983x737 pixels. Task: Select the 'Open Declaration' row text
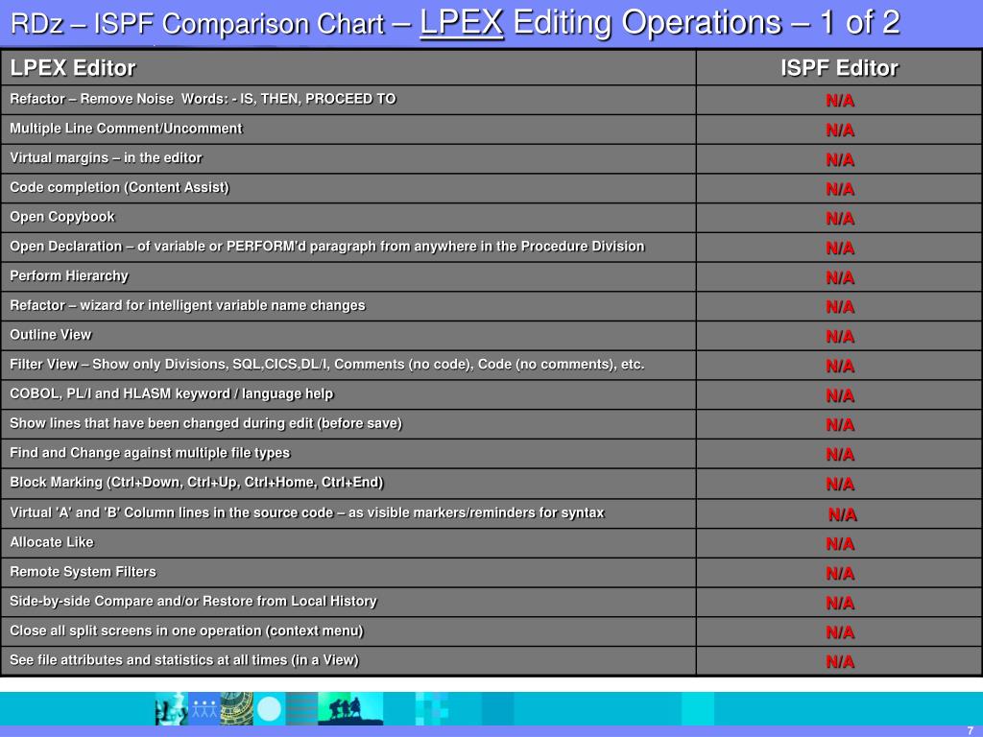326,247
